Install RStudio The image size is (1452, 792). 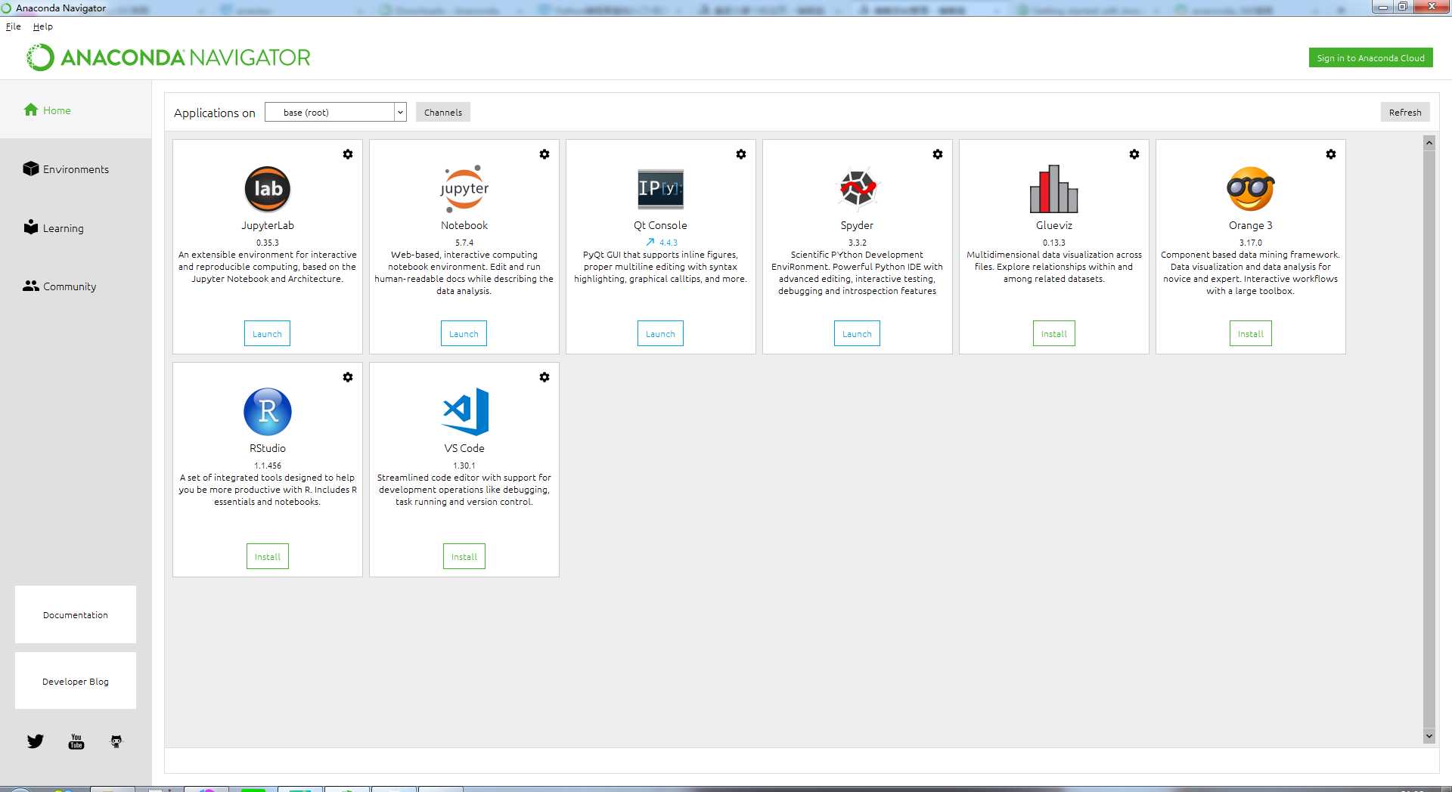[268, 557]
